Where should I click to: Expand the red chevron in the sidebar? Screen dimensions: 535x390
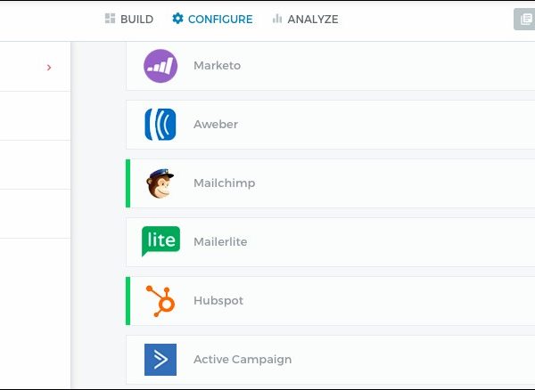coord(49,67)
